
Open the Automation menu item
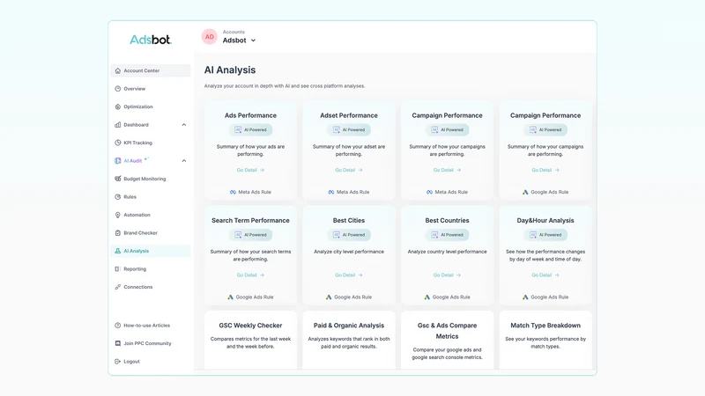137,215
